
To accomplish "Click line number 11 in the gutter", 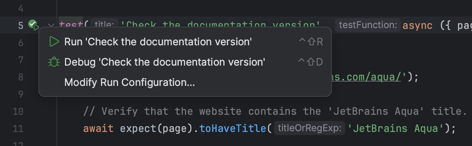I will click(18, 128).
